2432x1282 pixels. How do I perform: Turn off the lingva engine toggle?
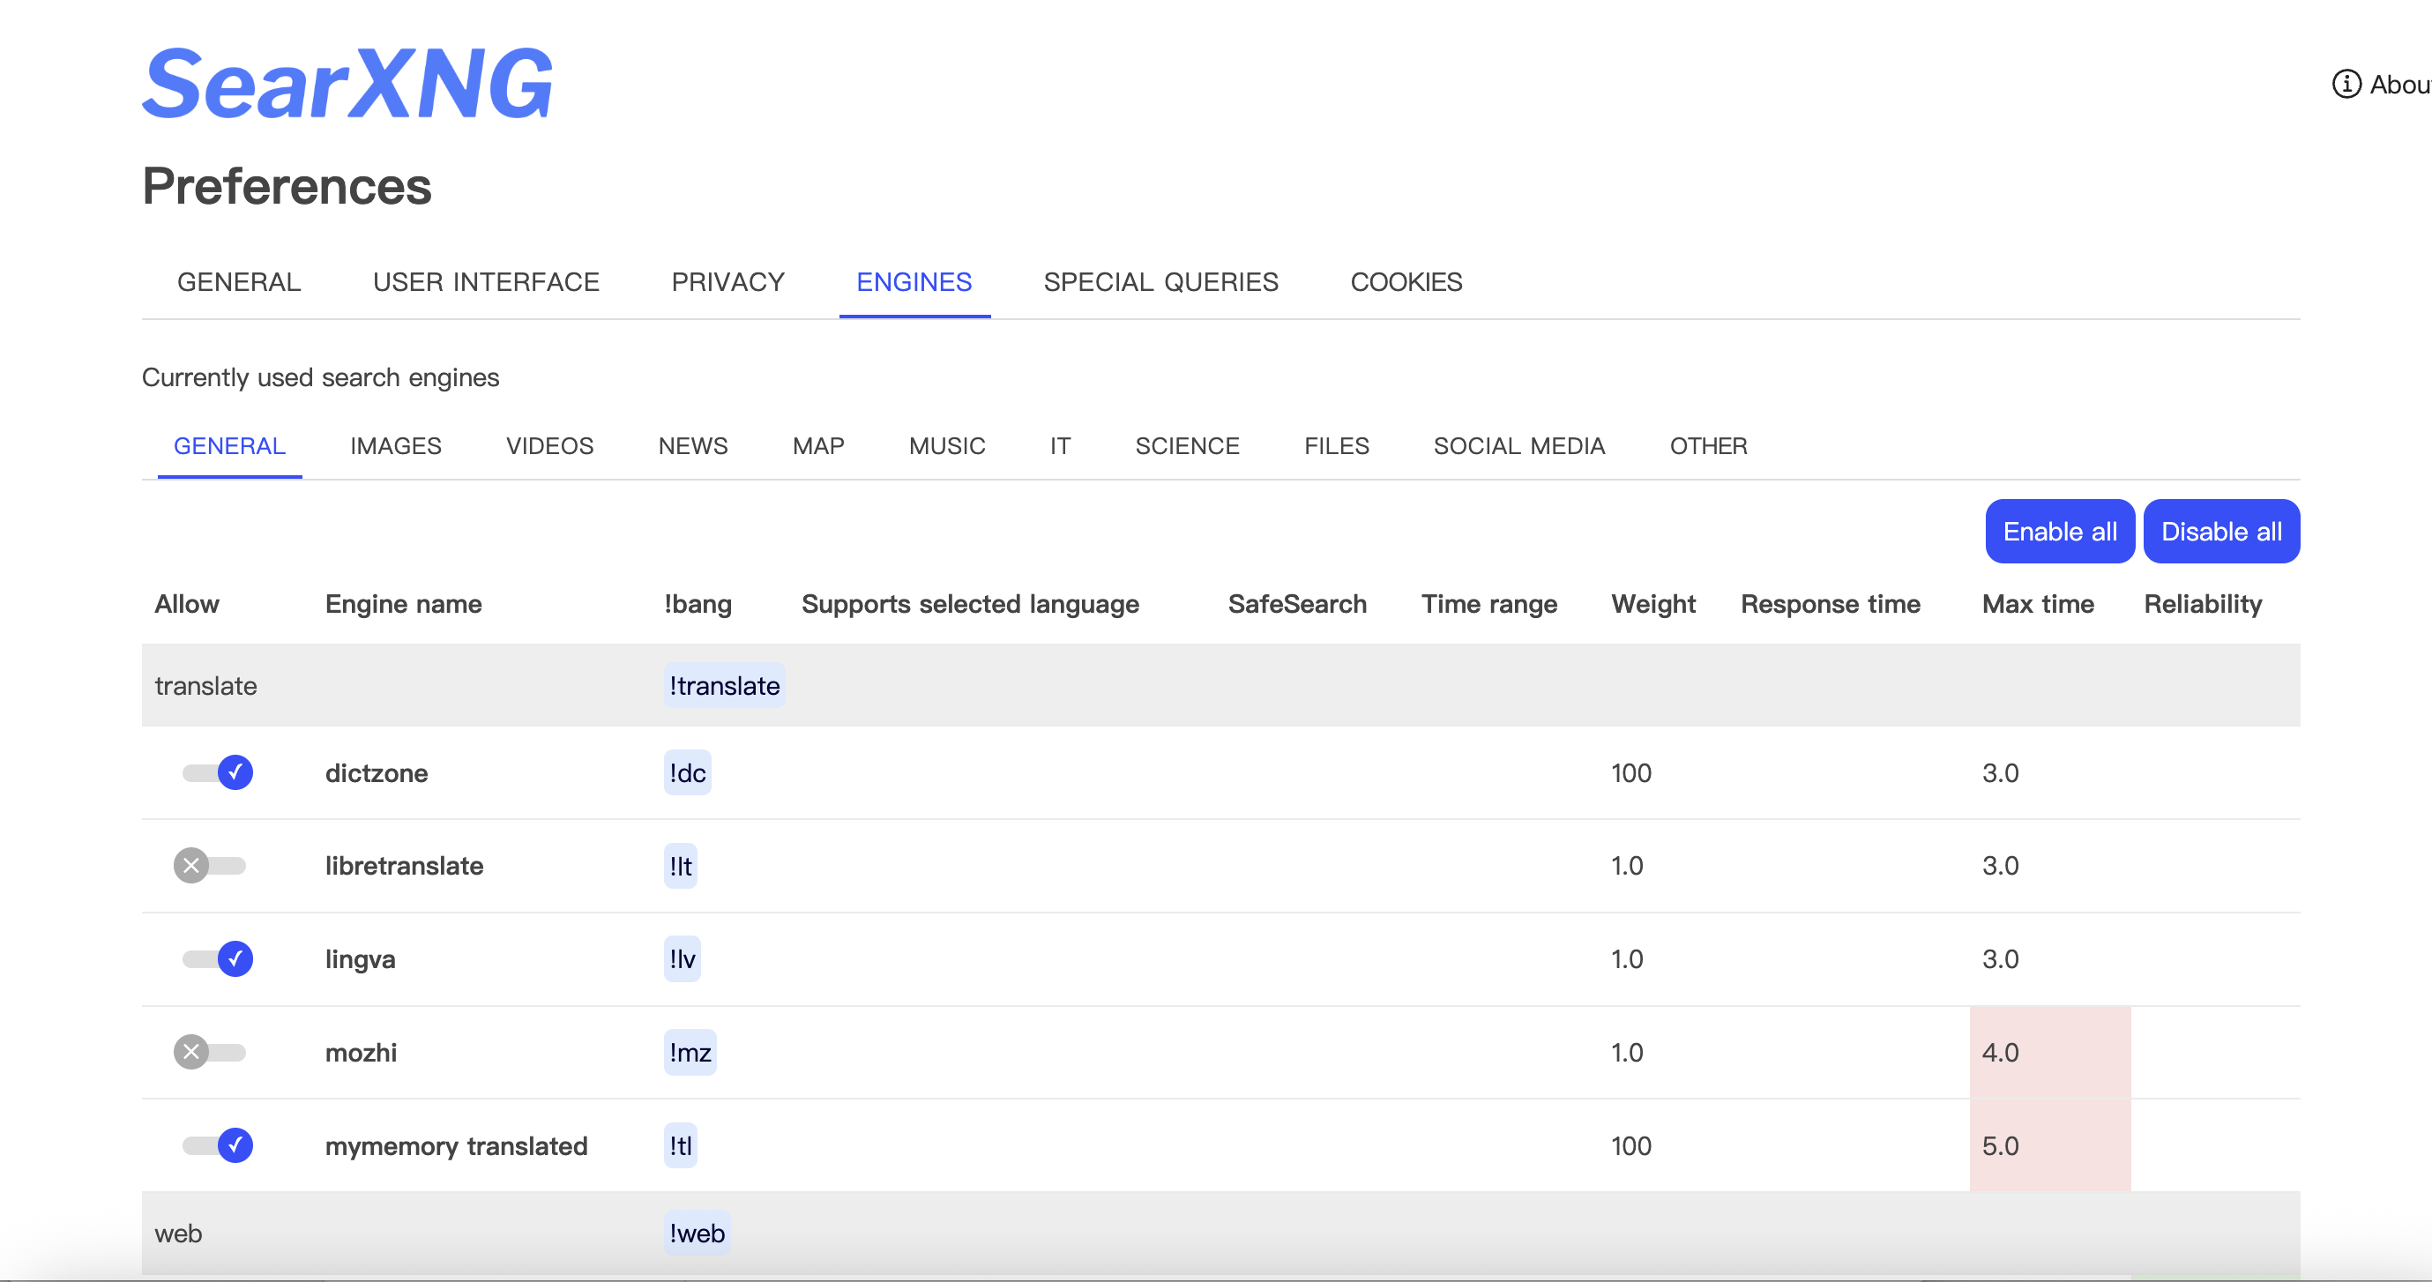pos(217,958)
